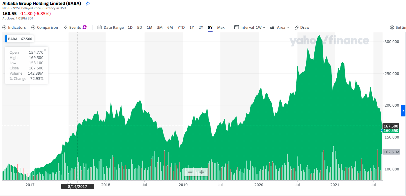The width and height of the screenshot is (406, 196).
Task: Click the 2021 axis label
Action: coord(335,185)
